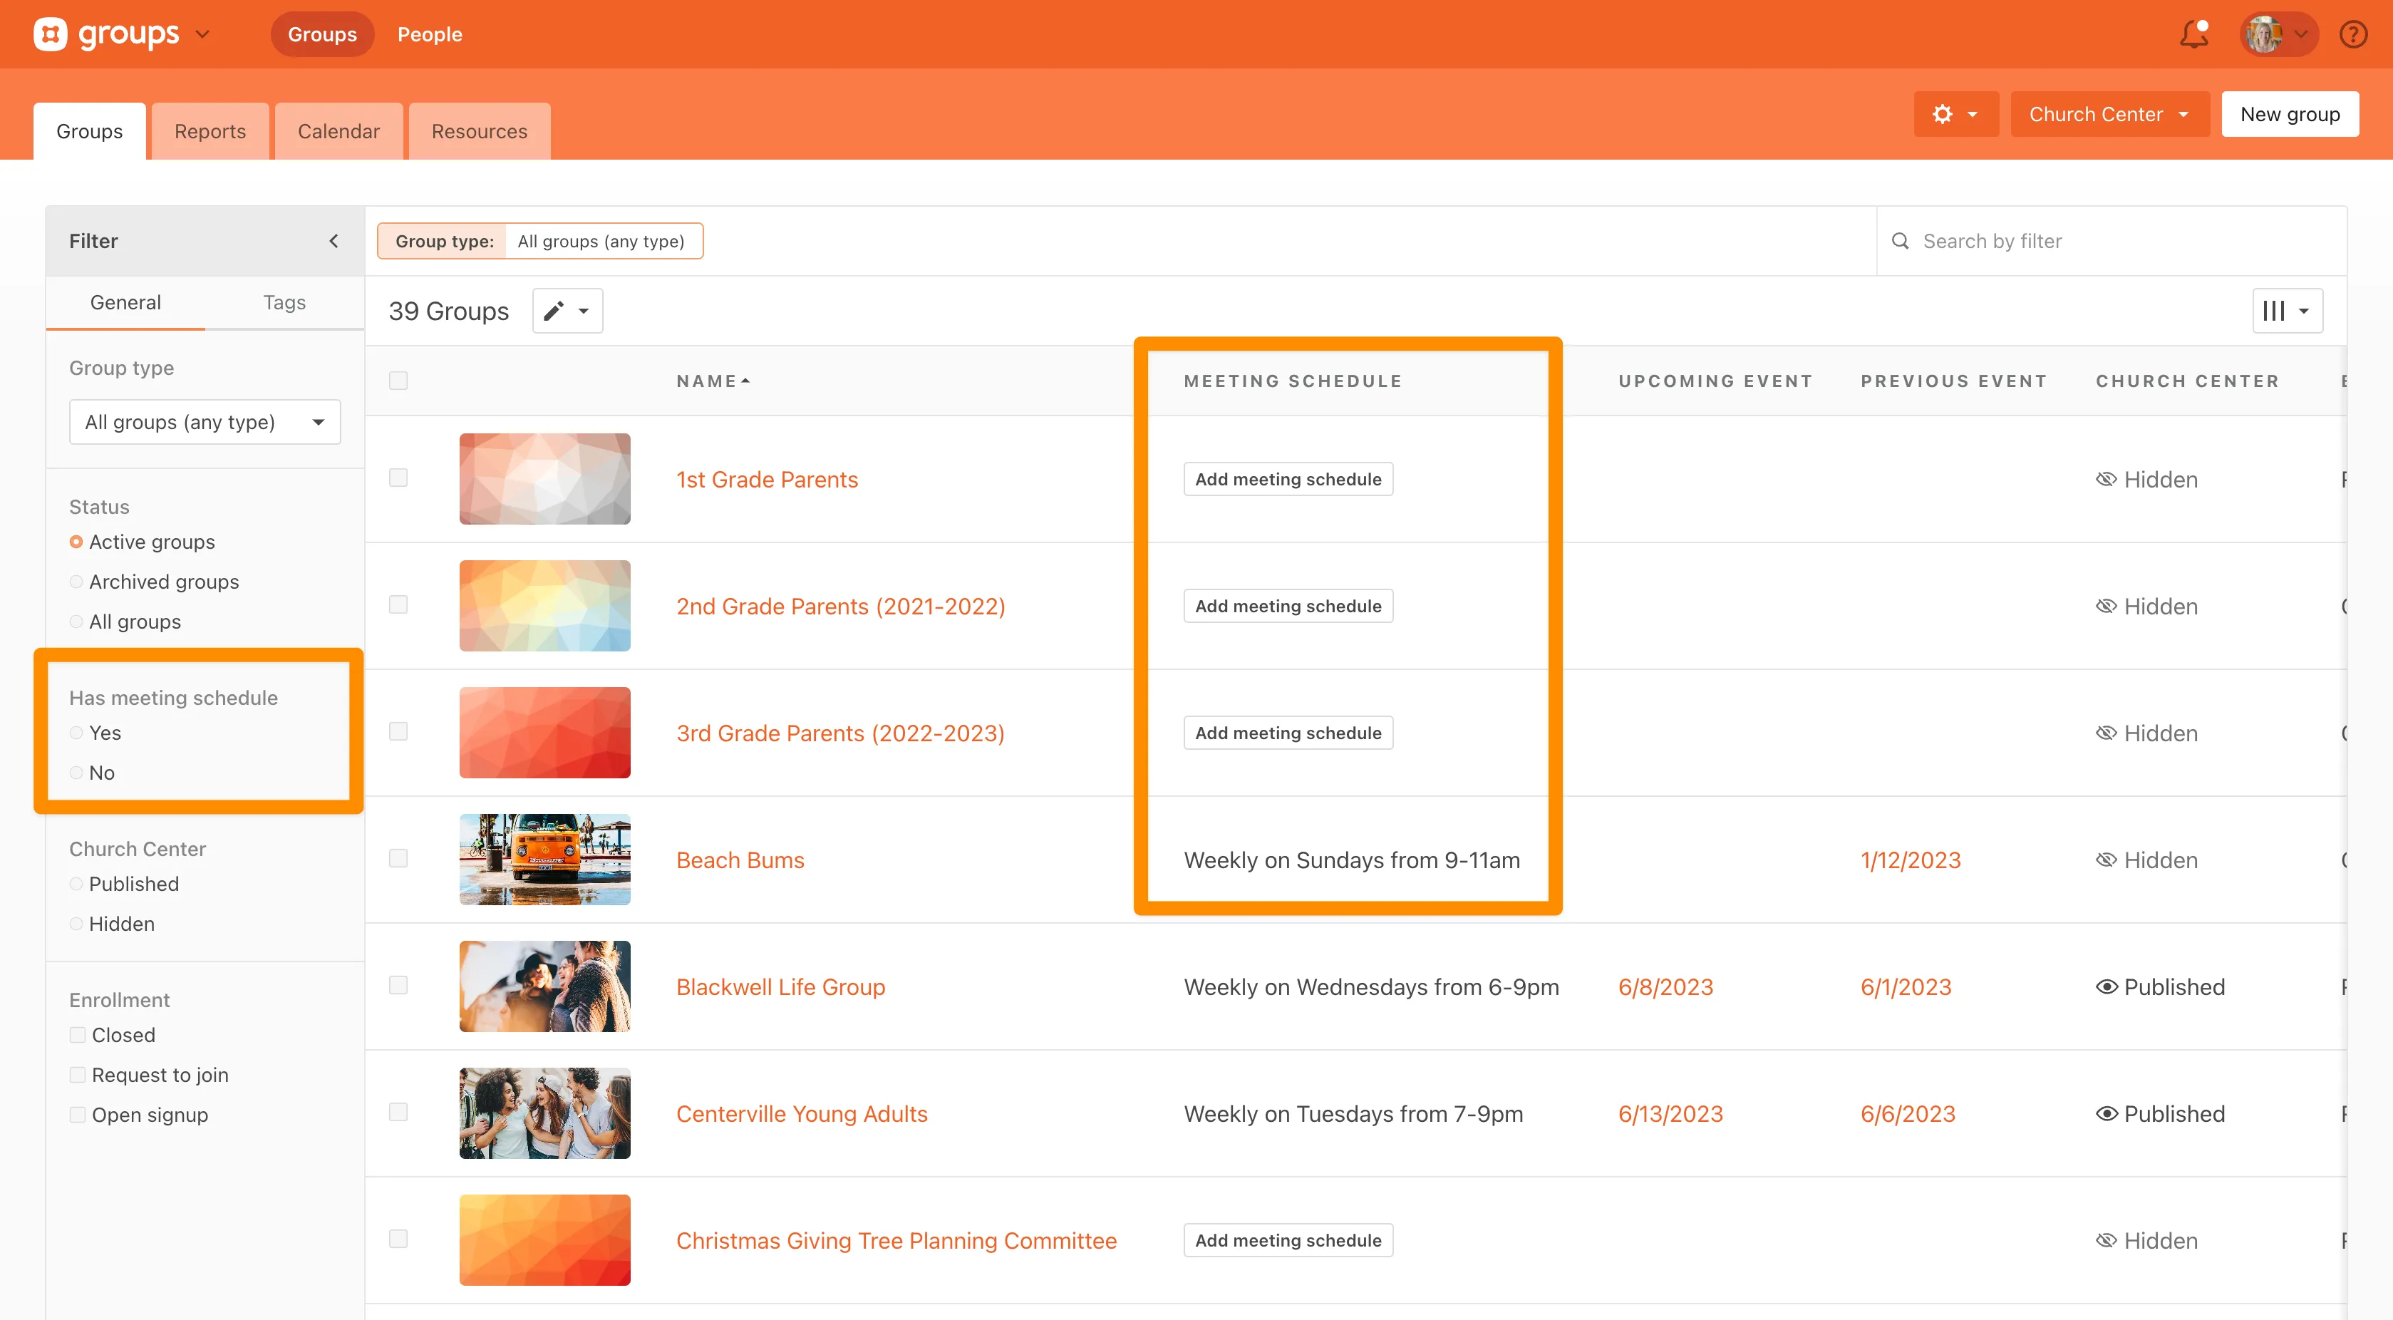Click the Centerville Young Adults thumbnail
2393x1320 pixels.
[x=544, y=1113]
